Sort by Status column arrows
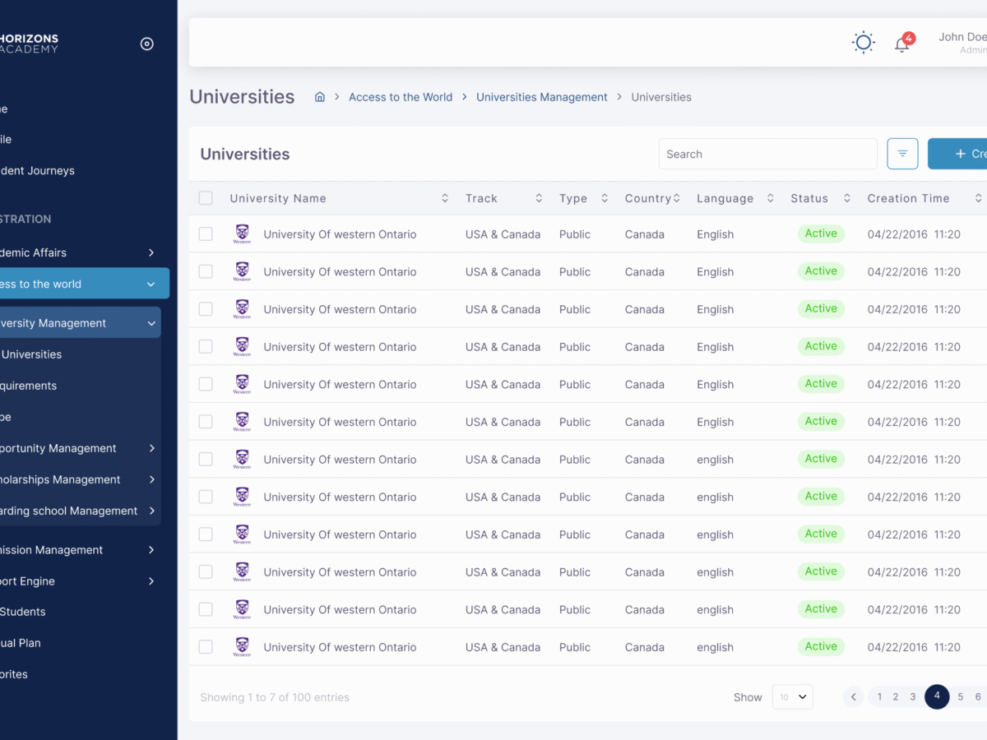The width and height of the screenshot is (987, 740). coord(846,198)
